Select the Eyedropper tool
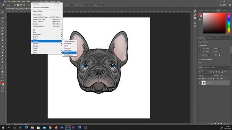232x130 pixels. coord(3,31)
